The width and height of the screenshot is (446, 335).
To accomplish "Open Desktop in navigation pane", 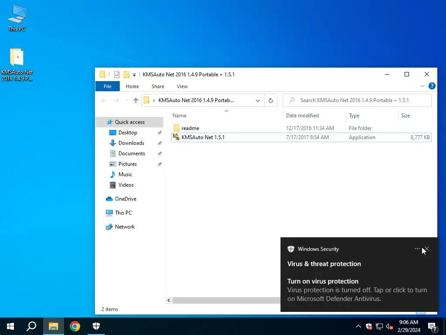I will (x=128, y=133).
